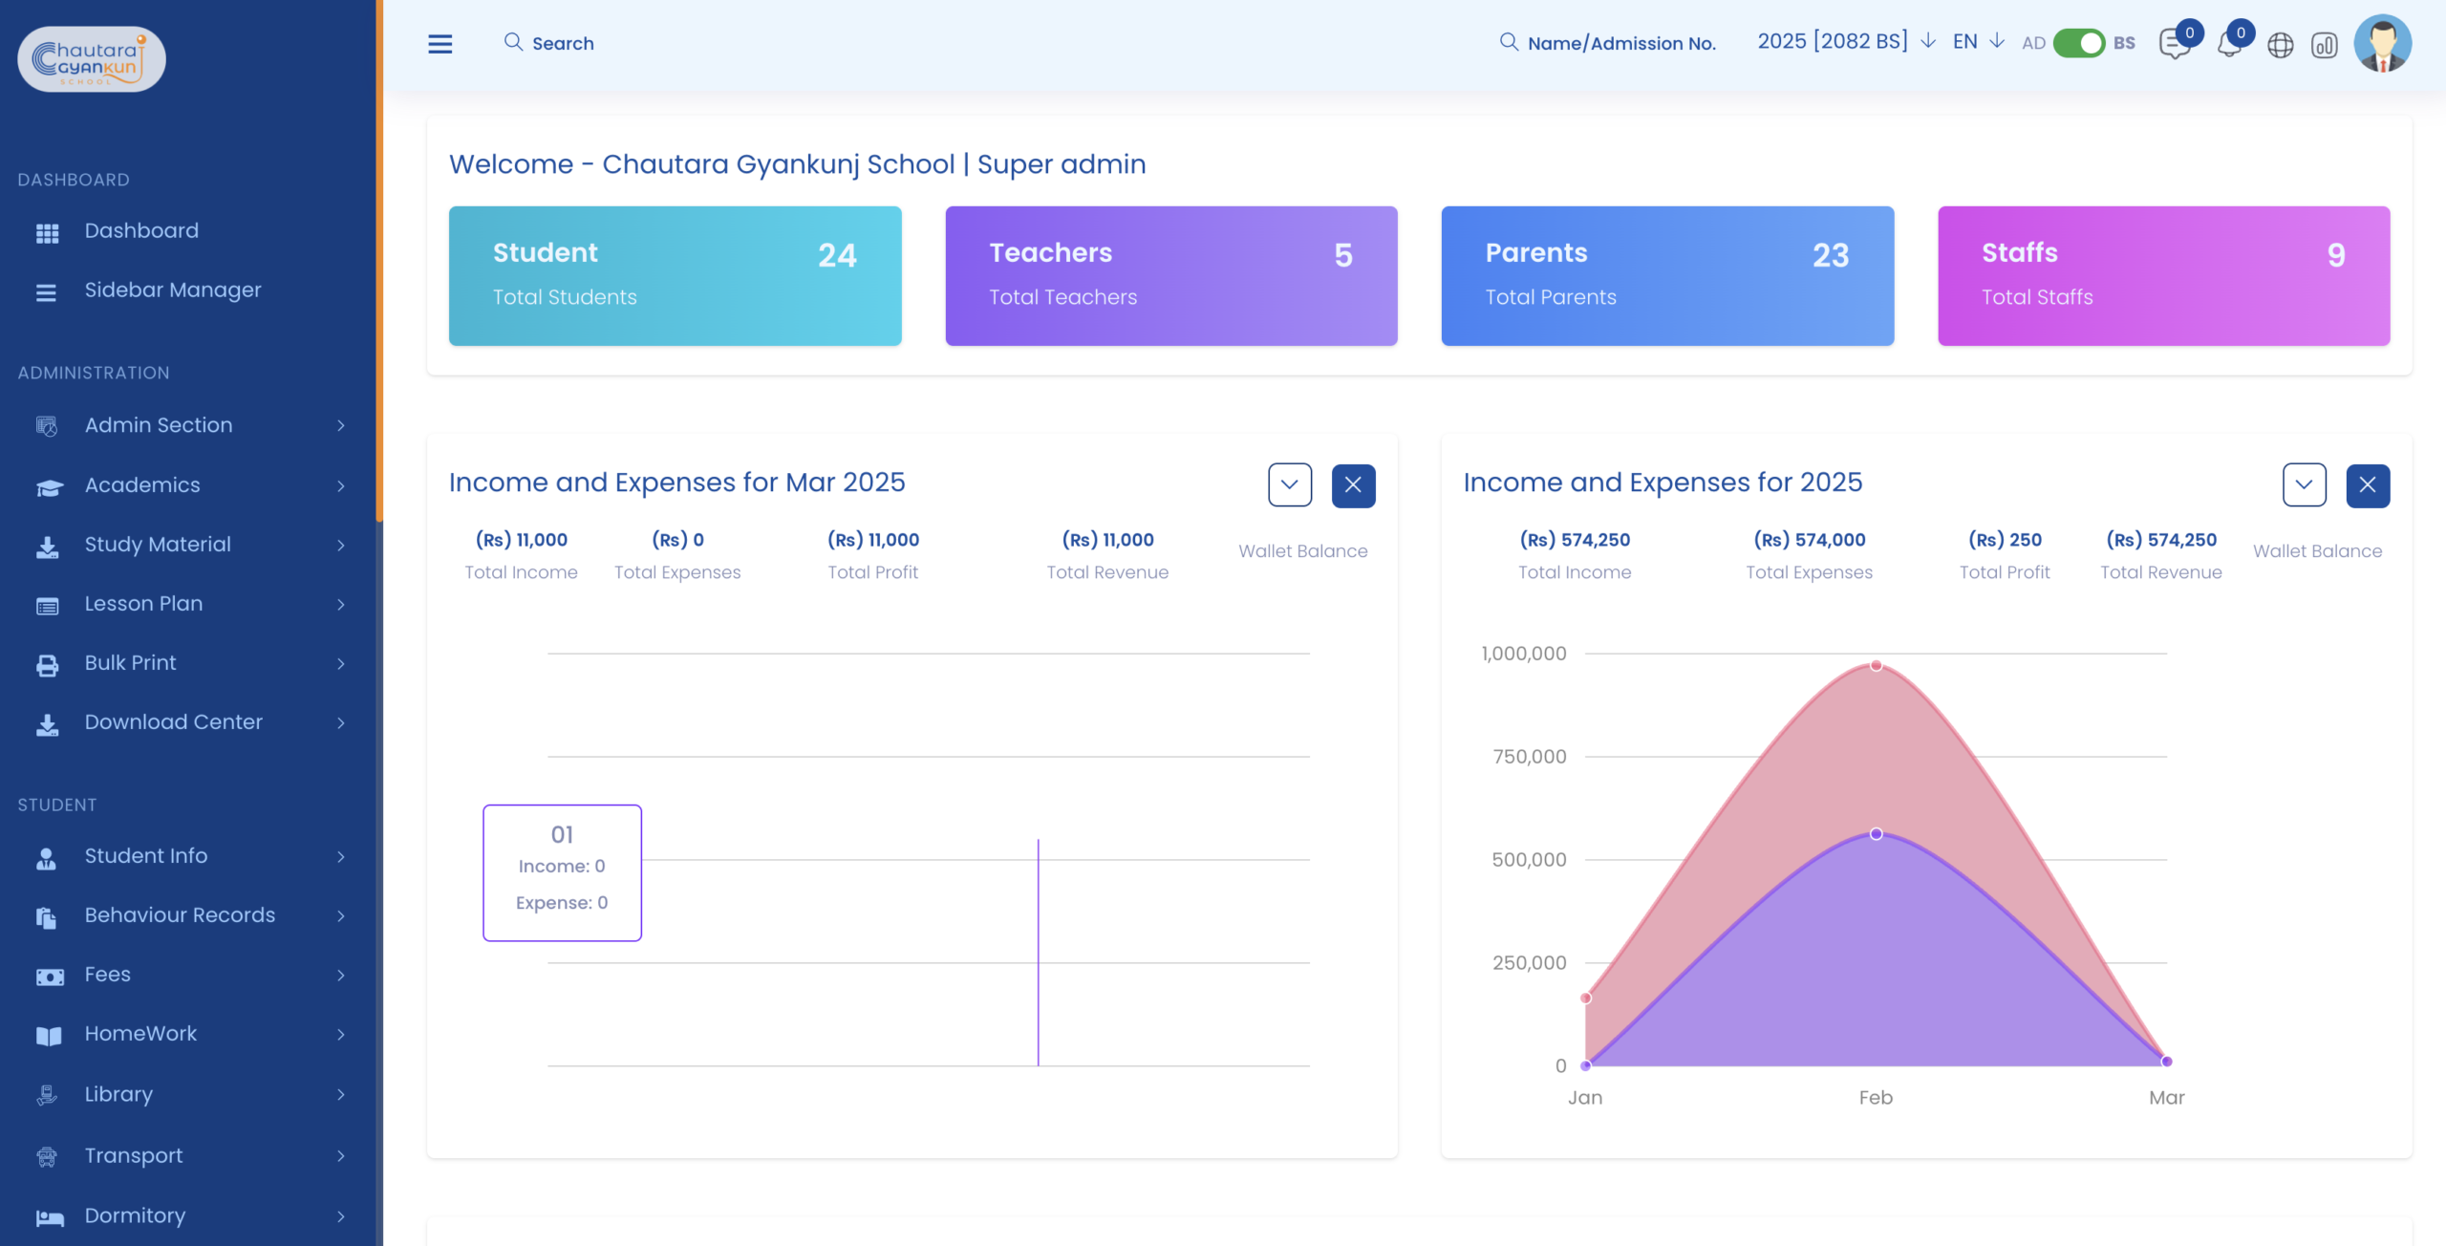Close the 2025 yearly income chart panel
2446x1246 pixels.
[2367, 485]
